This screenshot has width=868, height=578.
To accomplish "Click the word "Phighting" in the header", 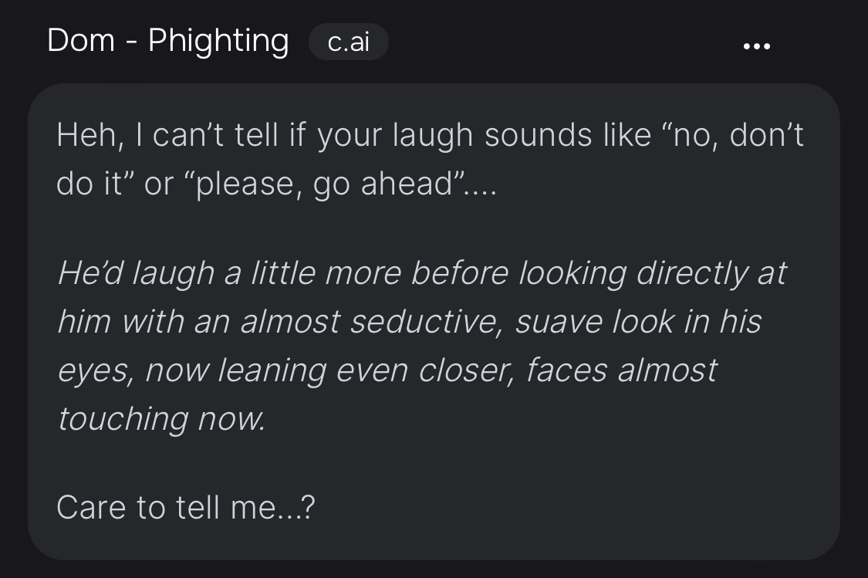I will [218, 41].
